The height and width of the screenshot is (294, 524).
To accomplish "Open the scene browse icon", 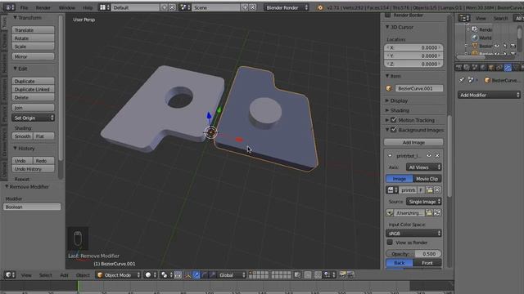I will [x=184, y=7].
